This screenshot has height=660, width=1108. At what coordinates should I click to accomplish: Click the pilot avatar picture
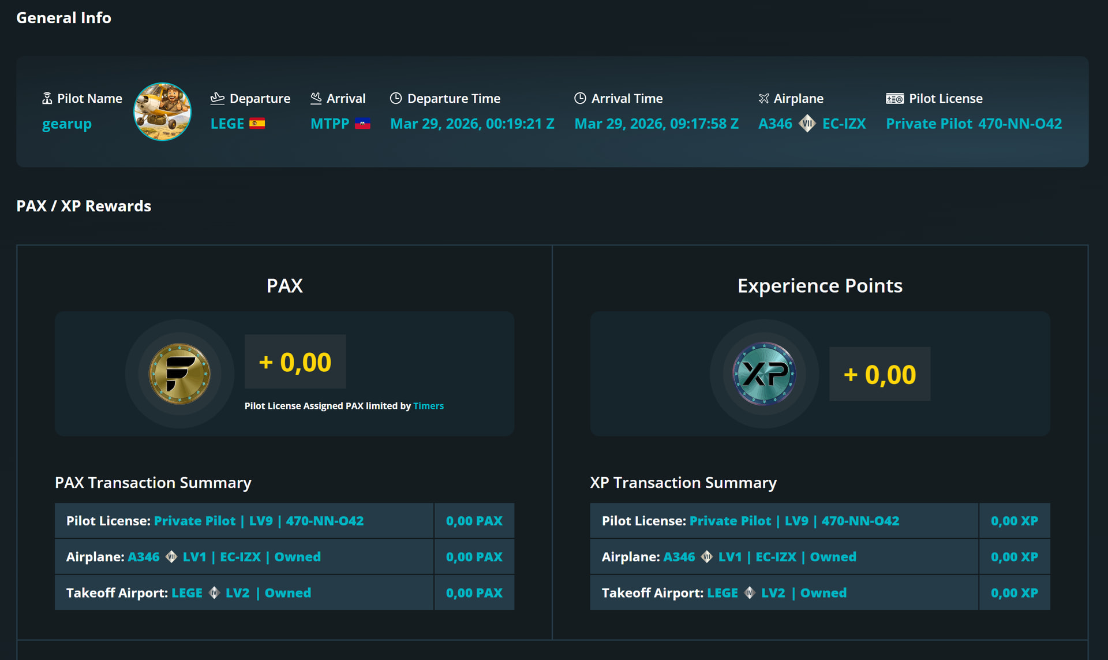[162, 111]
